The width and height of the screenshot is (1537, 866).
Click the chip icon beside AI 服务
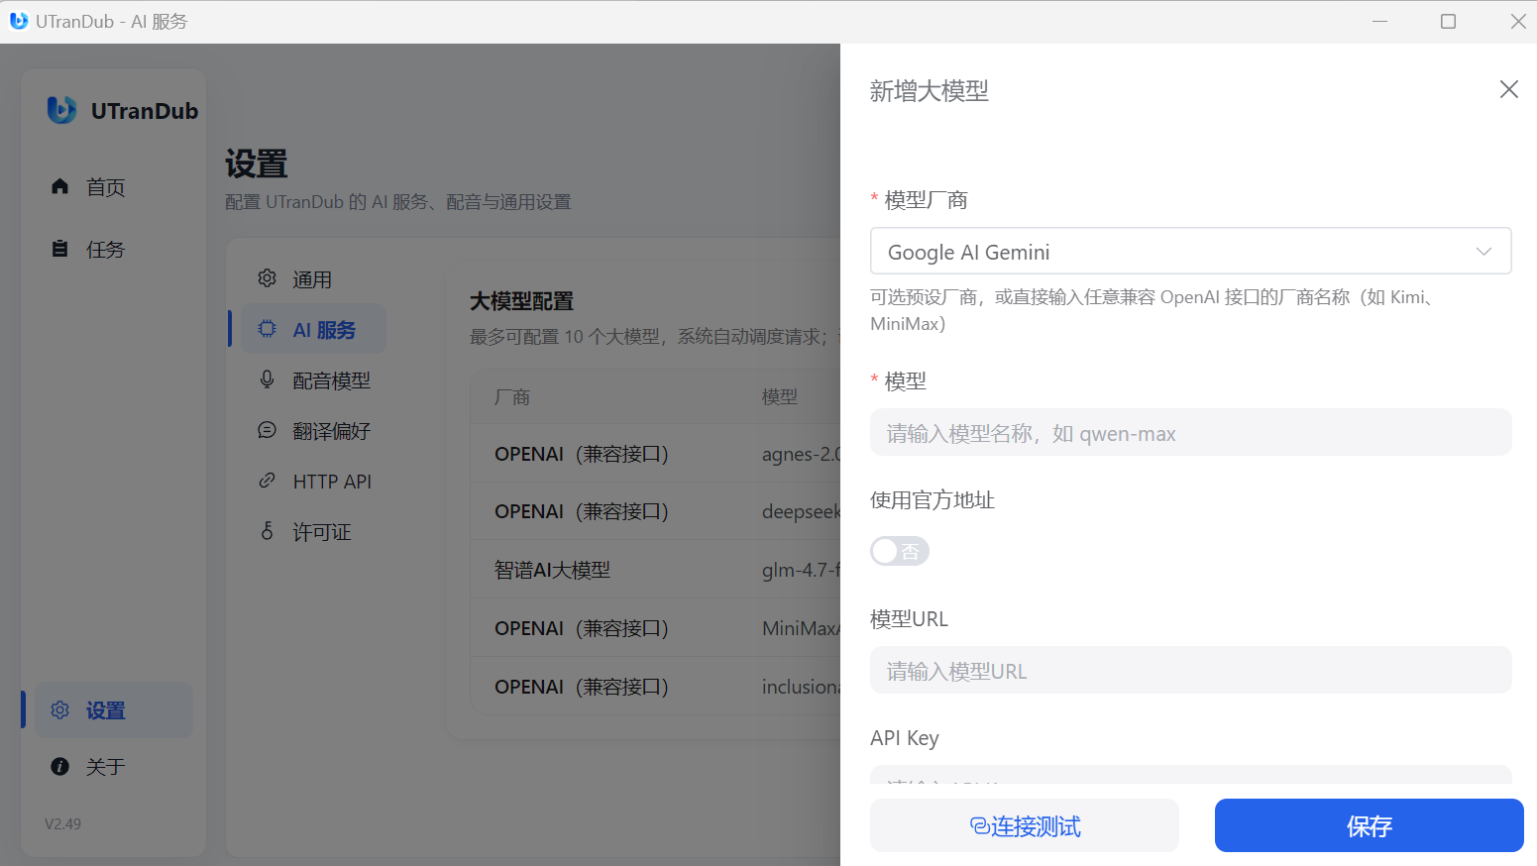267,329
